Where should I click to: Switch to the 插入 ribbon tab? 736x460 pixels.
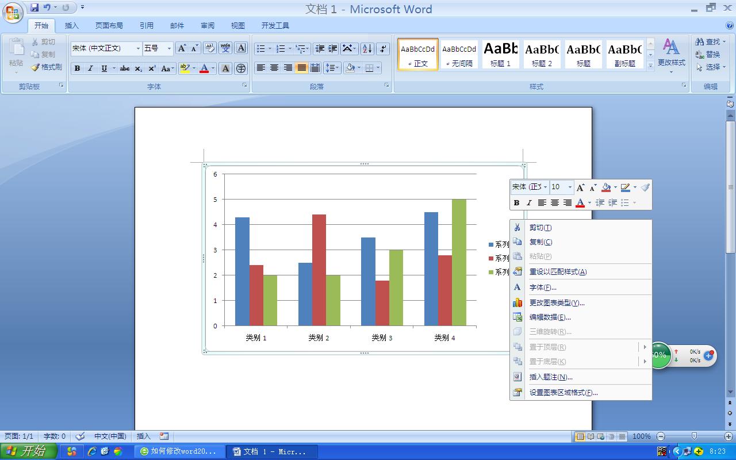(71, 25)
